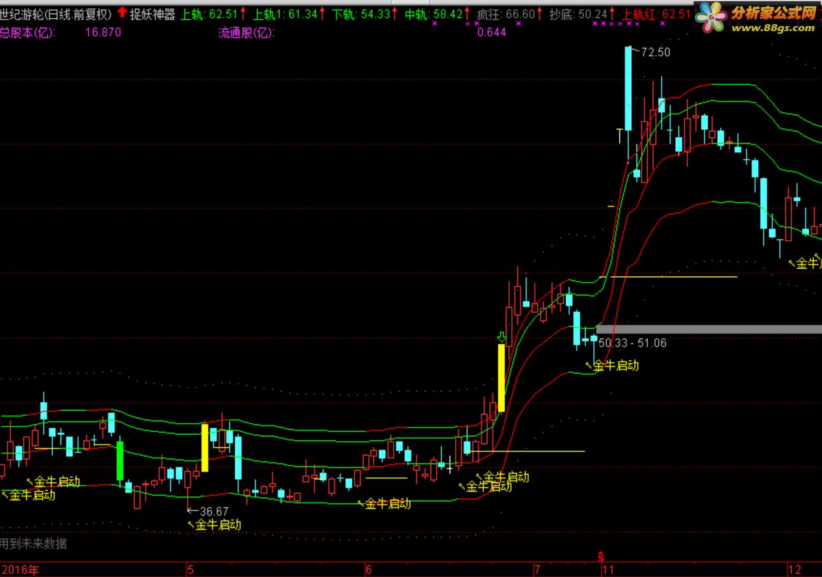
Task: Click the 72.50 high price label
Action: pos(655,53)
